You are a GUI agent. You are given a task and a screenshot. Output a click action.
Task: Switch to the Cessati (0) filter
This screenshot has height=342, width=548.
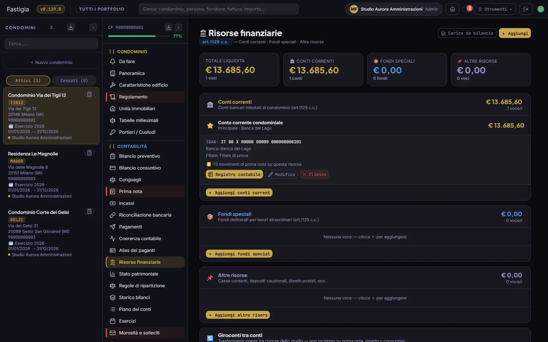74,81
